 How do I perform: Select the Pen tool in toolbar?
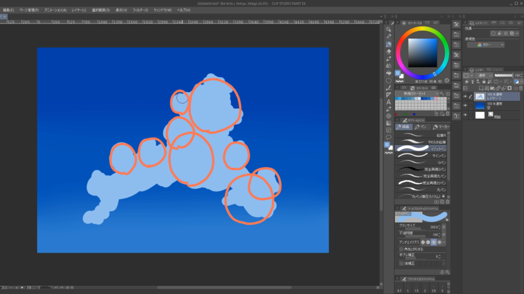(388, 44)
